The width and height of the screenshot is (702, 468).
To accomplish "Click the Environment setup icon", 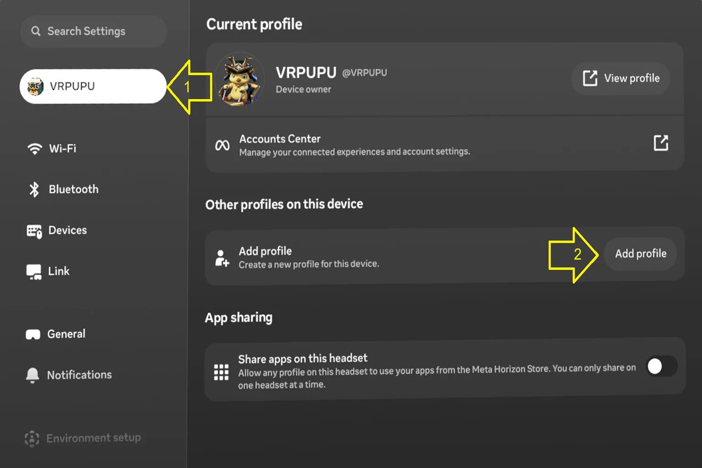I will click(32, 439).
